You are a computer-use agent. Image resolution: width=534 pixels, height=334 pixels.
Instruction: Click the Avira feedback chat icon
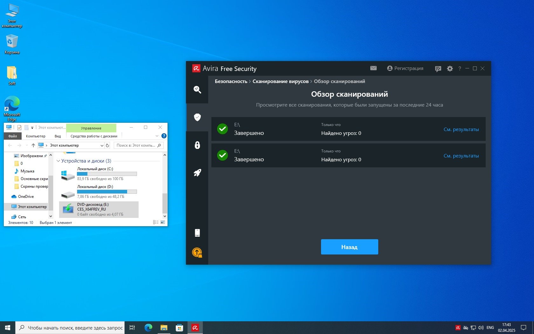pyautogui.click(x=438, y=69)
